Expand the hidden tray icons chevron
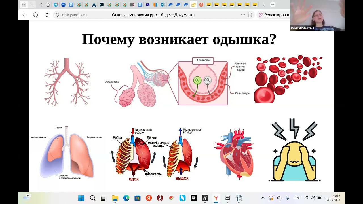This screenshot has height=204, width=363. coord(263,198)
